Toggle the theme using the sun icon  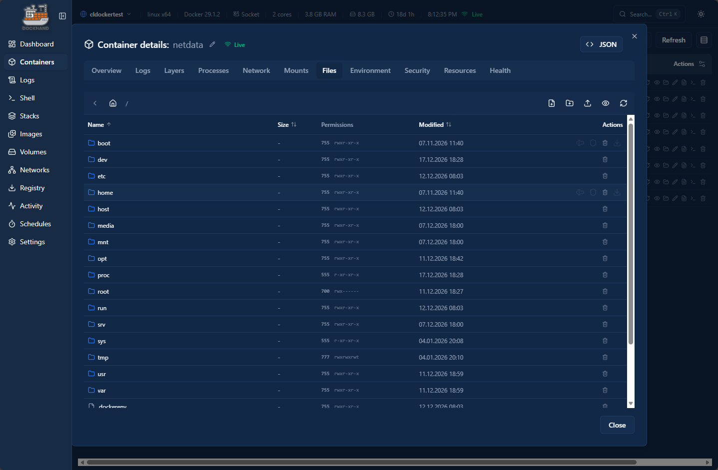[701, 14]
